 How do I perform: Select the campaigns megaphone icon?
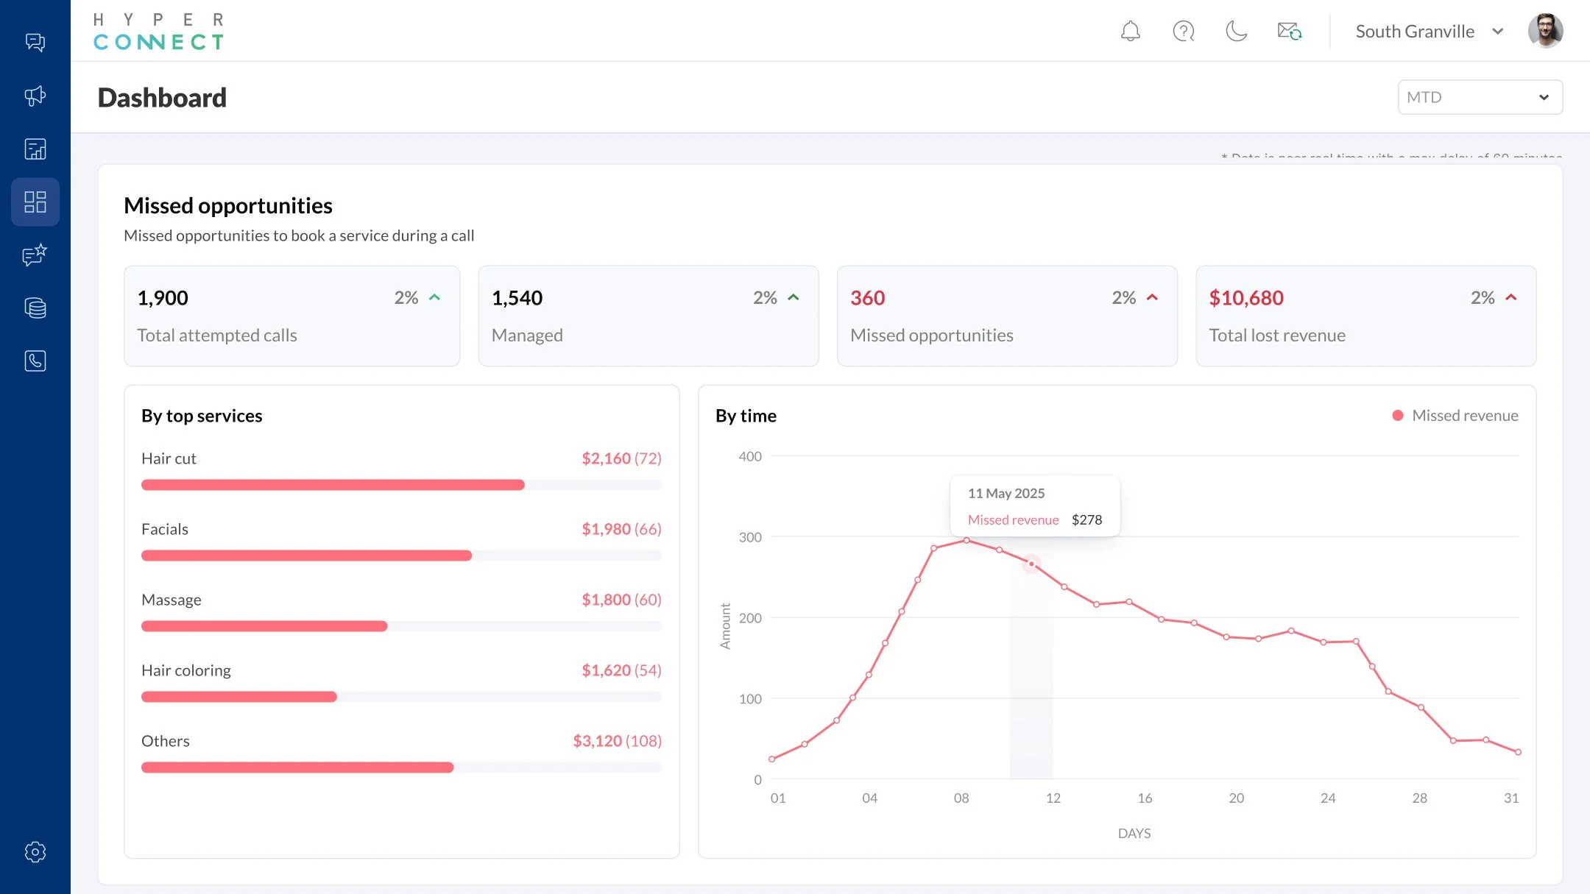coord(35,96)
